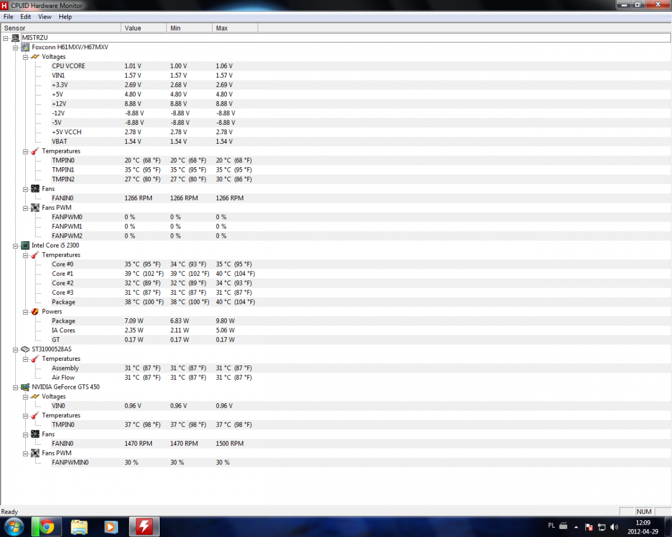The height and width of the screenshot is (537, 672).
Task: Collapse the Foxconn Voltages section
Action: pos(26,57)
